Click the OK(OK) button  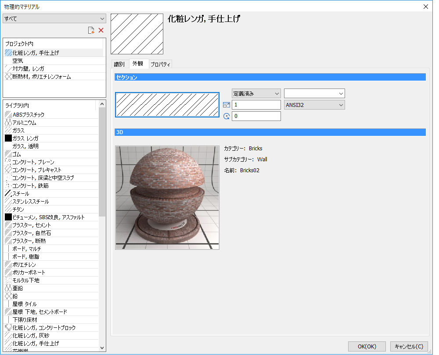[x=367, y=346]
